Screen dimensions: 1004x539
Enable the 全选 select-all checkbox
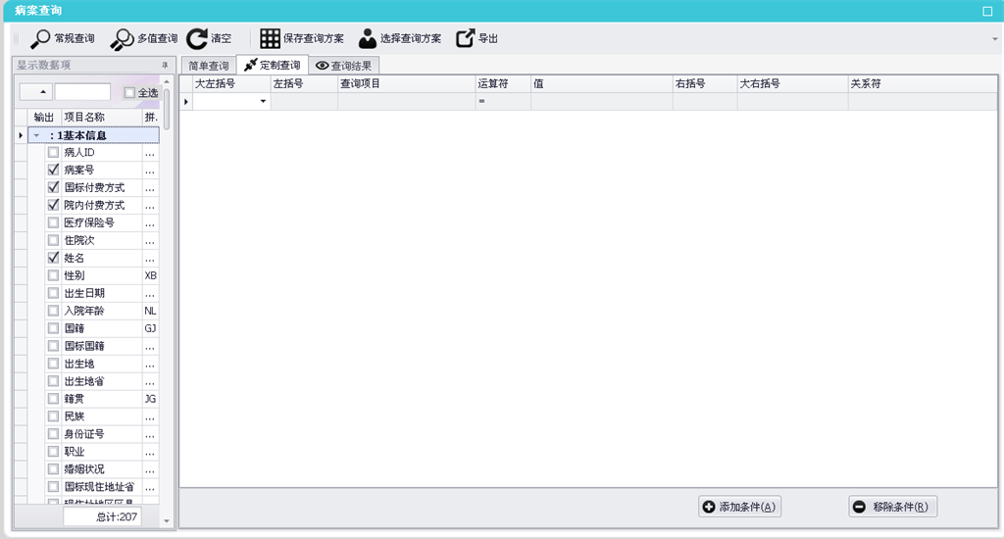point(129,93)
